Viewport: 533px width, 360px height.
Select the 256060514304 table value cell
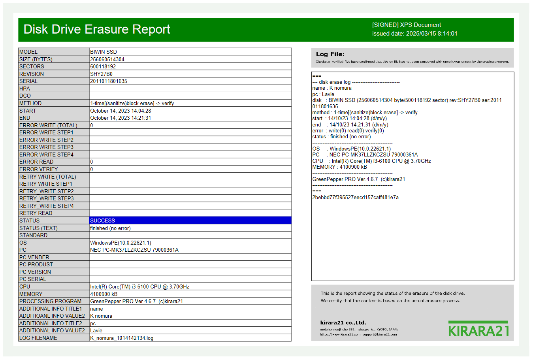(190, 59)
